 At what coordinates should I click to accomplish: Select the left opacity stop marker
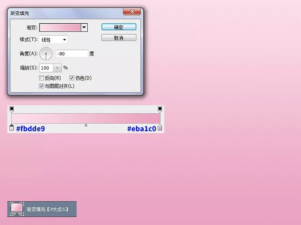[12, 109]
